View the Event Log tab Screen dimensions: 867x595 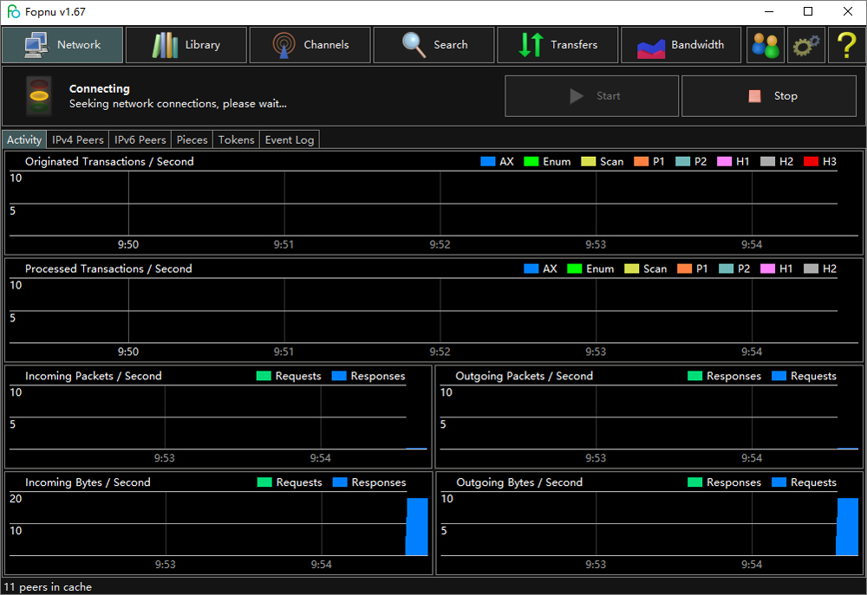click(290, 139)
